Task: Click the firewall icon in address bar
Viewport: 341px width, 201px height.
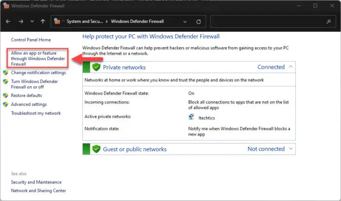Action: (x=57, y=21)
